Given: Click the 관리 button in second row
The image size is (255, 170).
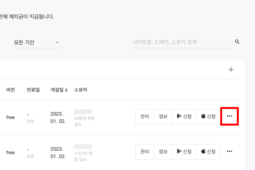Looking at the screenshot, I should click(x=144, y=152).
